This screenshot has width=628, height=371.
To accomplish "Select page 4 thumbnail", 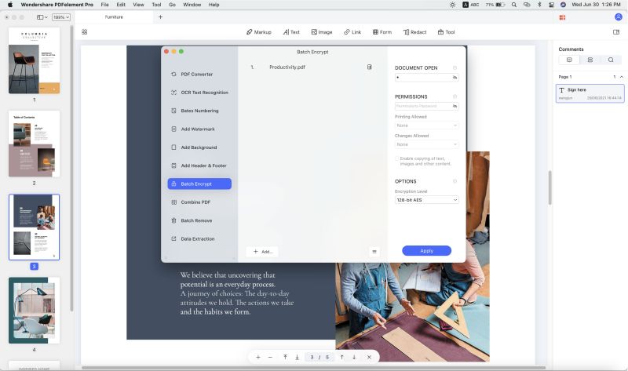I will click(34, 311).
